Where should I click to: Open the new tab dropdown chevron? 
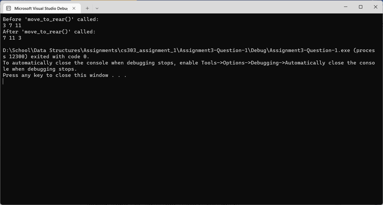click(x=97, y=8)
